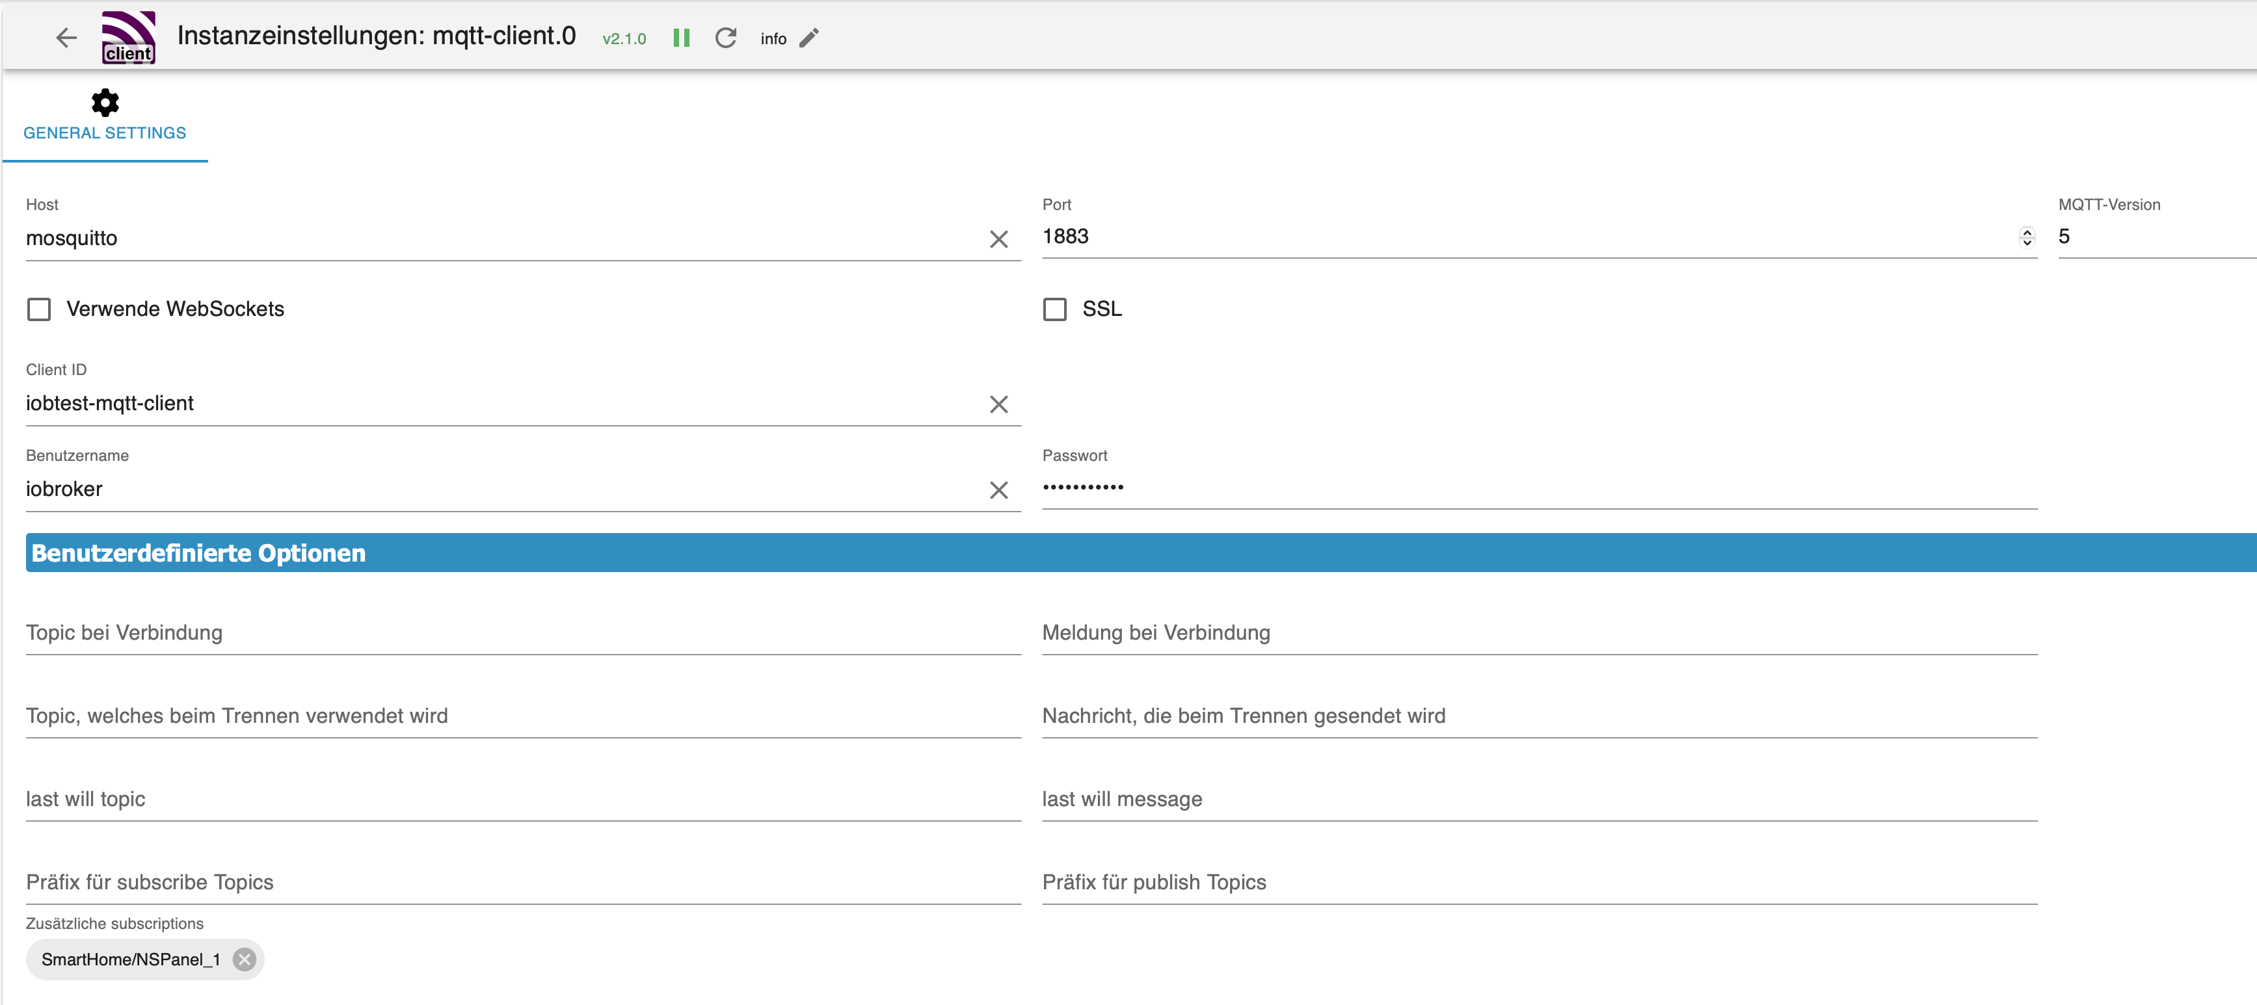Open the info link in the header
The height and width of the screenshot is (1005, 2257).
[773, 38]
